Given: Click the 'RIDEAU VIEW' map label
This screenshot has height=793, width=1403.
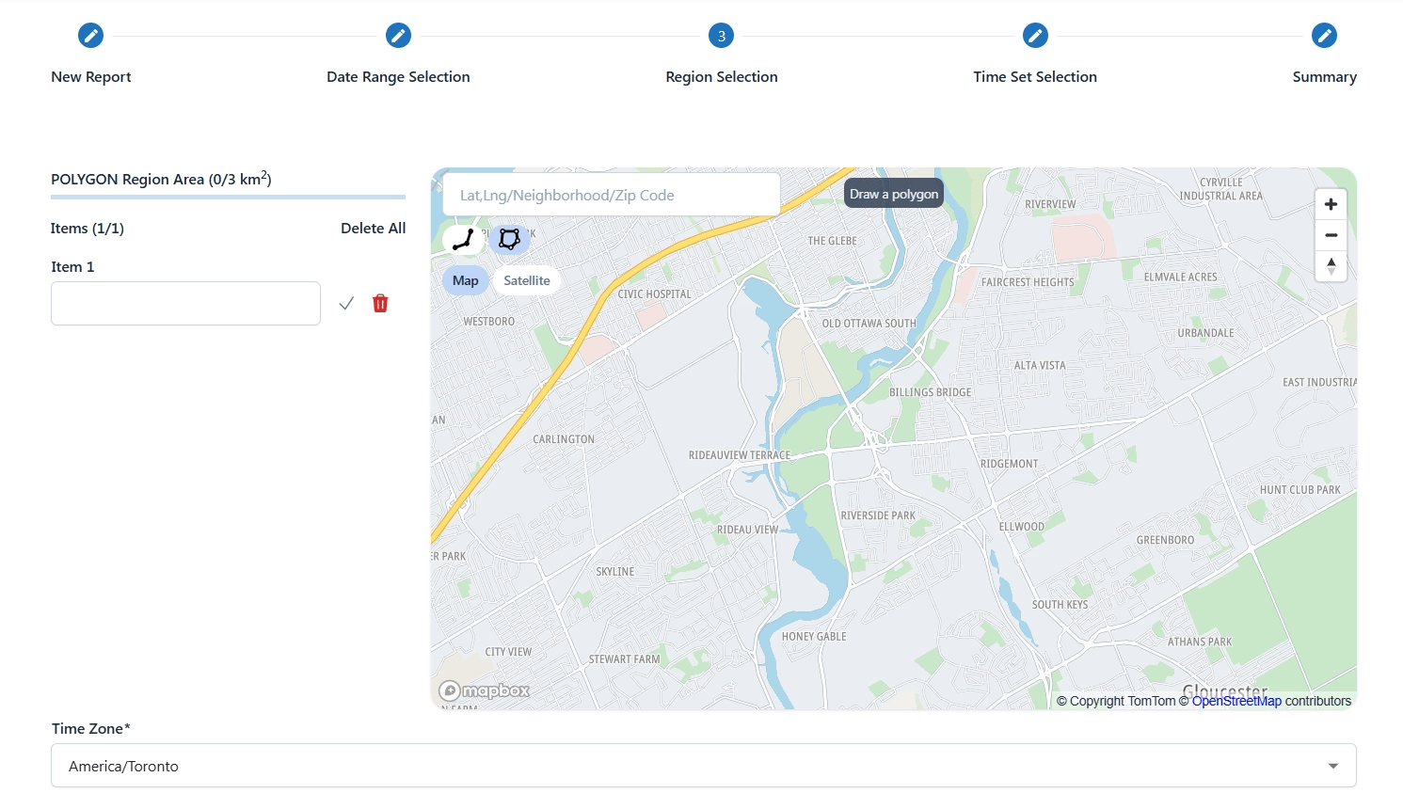Looking at the screenshot, I should pos(747,530).
